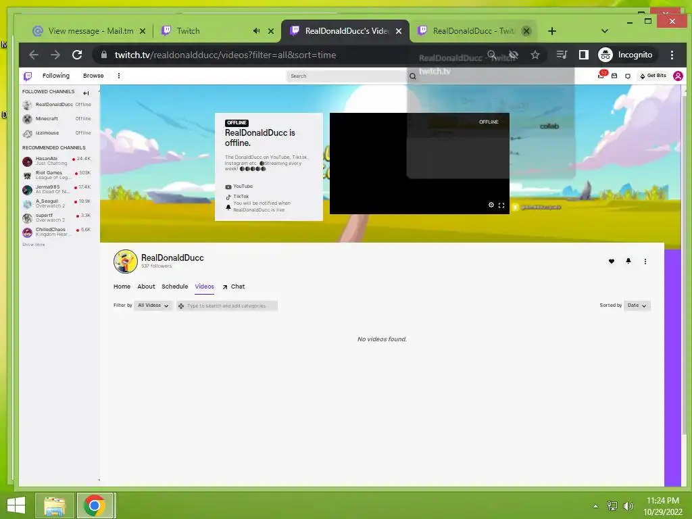Open notifications inbox with red badge
This screenshot has width=692, height=519.
[x=601, y=75]
